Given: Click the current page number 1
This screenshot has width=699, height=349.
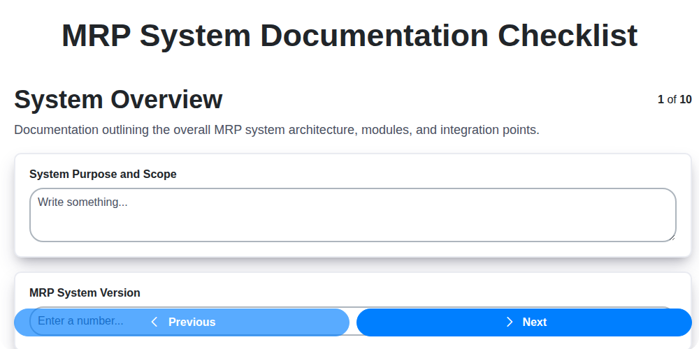Looking at the screenshot, I should (661, 99).
